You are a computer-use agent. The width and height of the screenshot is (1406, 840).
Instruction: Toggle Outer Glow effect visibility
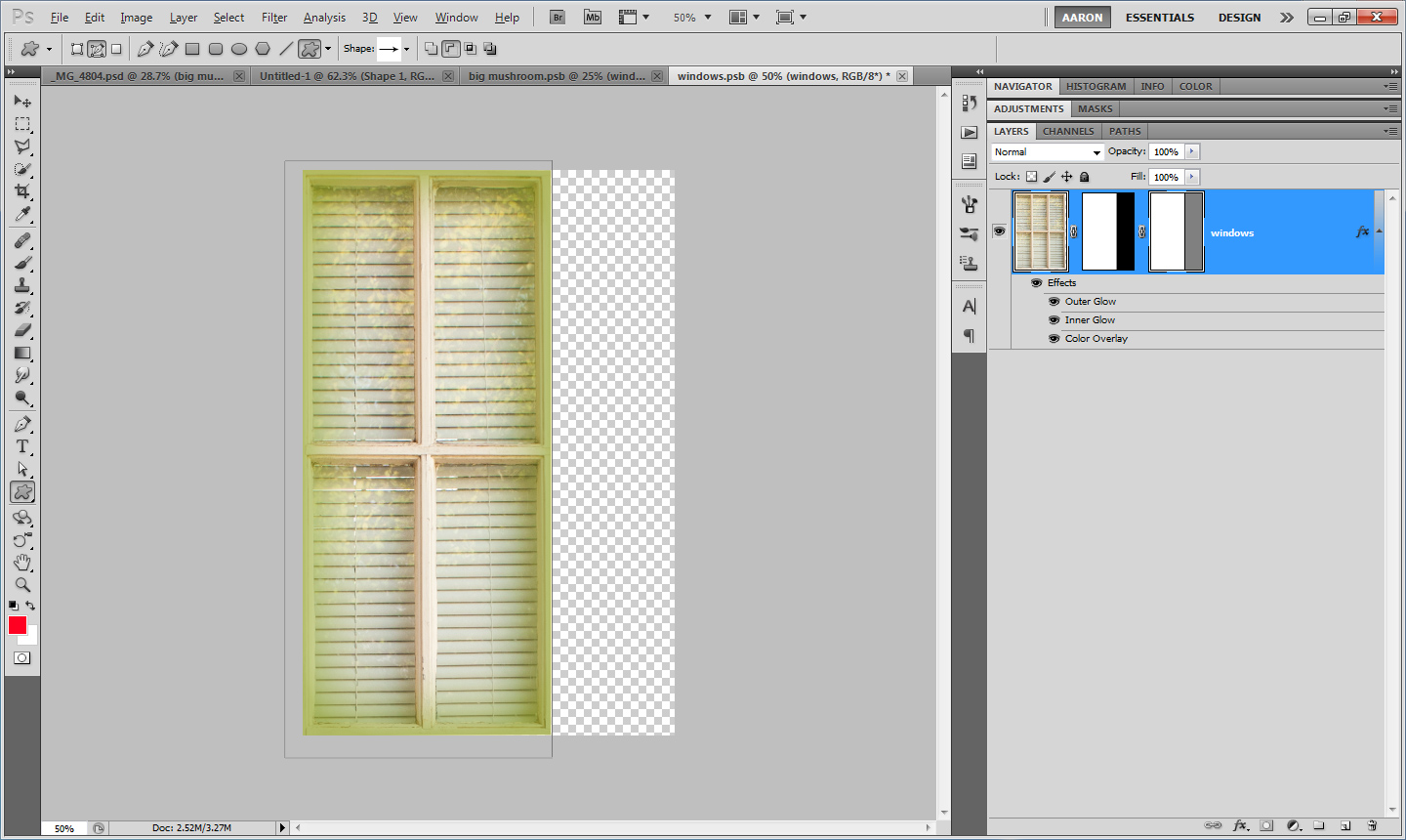pyautogui.click(x=1054, y=302)
